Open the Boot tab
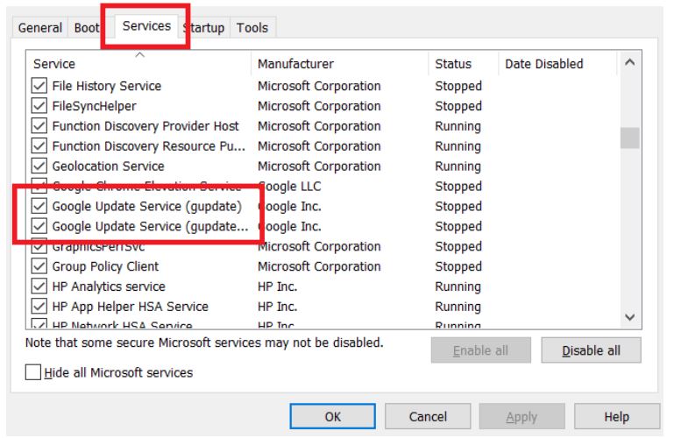Viewport: 674px width, 438px height. [x=86, y=28]
